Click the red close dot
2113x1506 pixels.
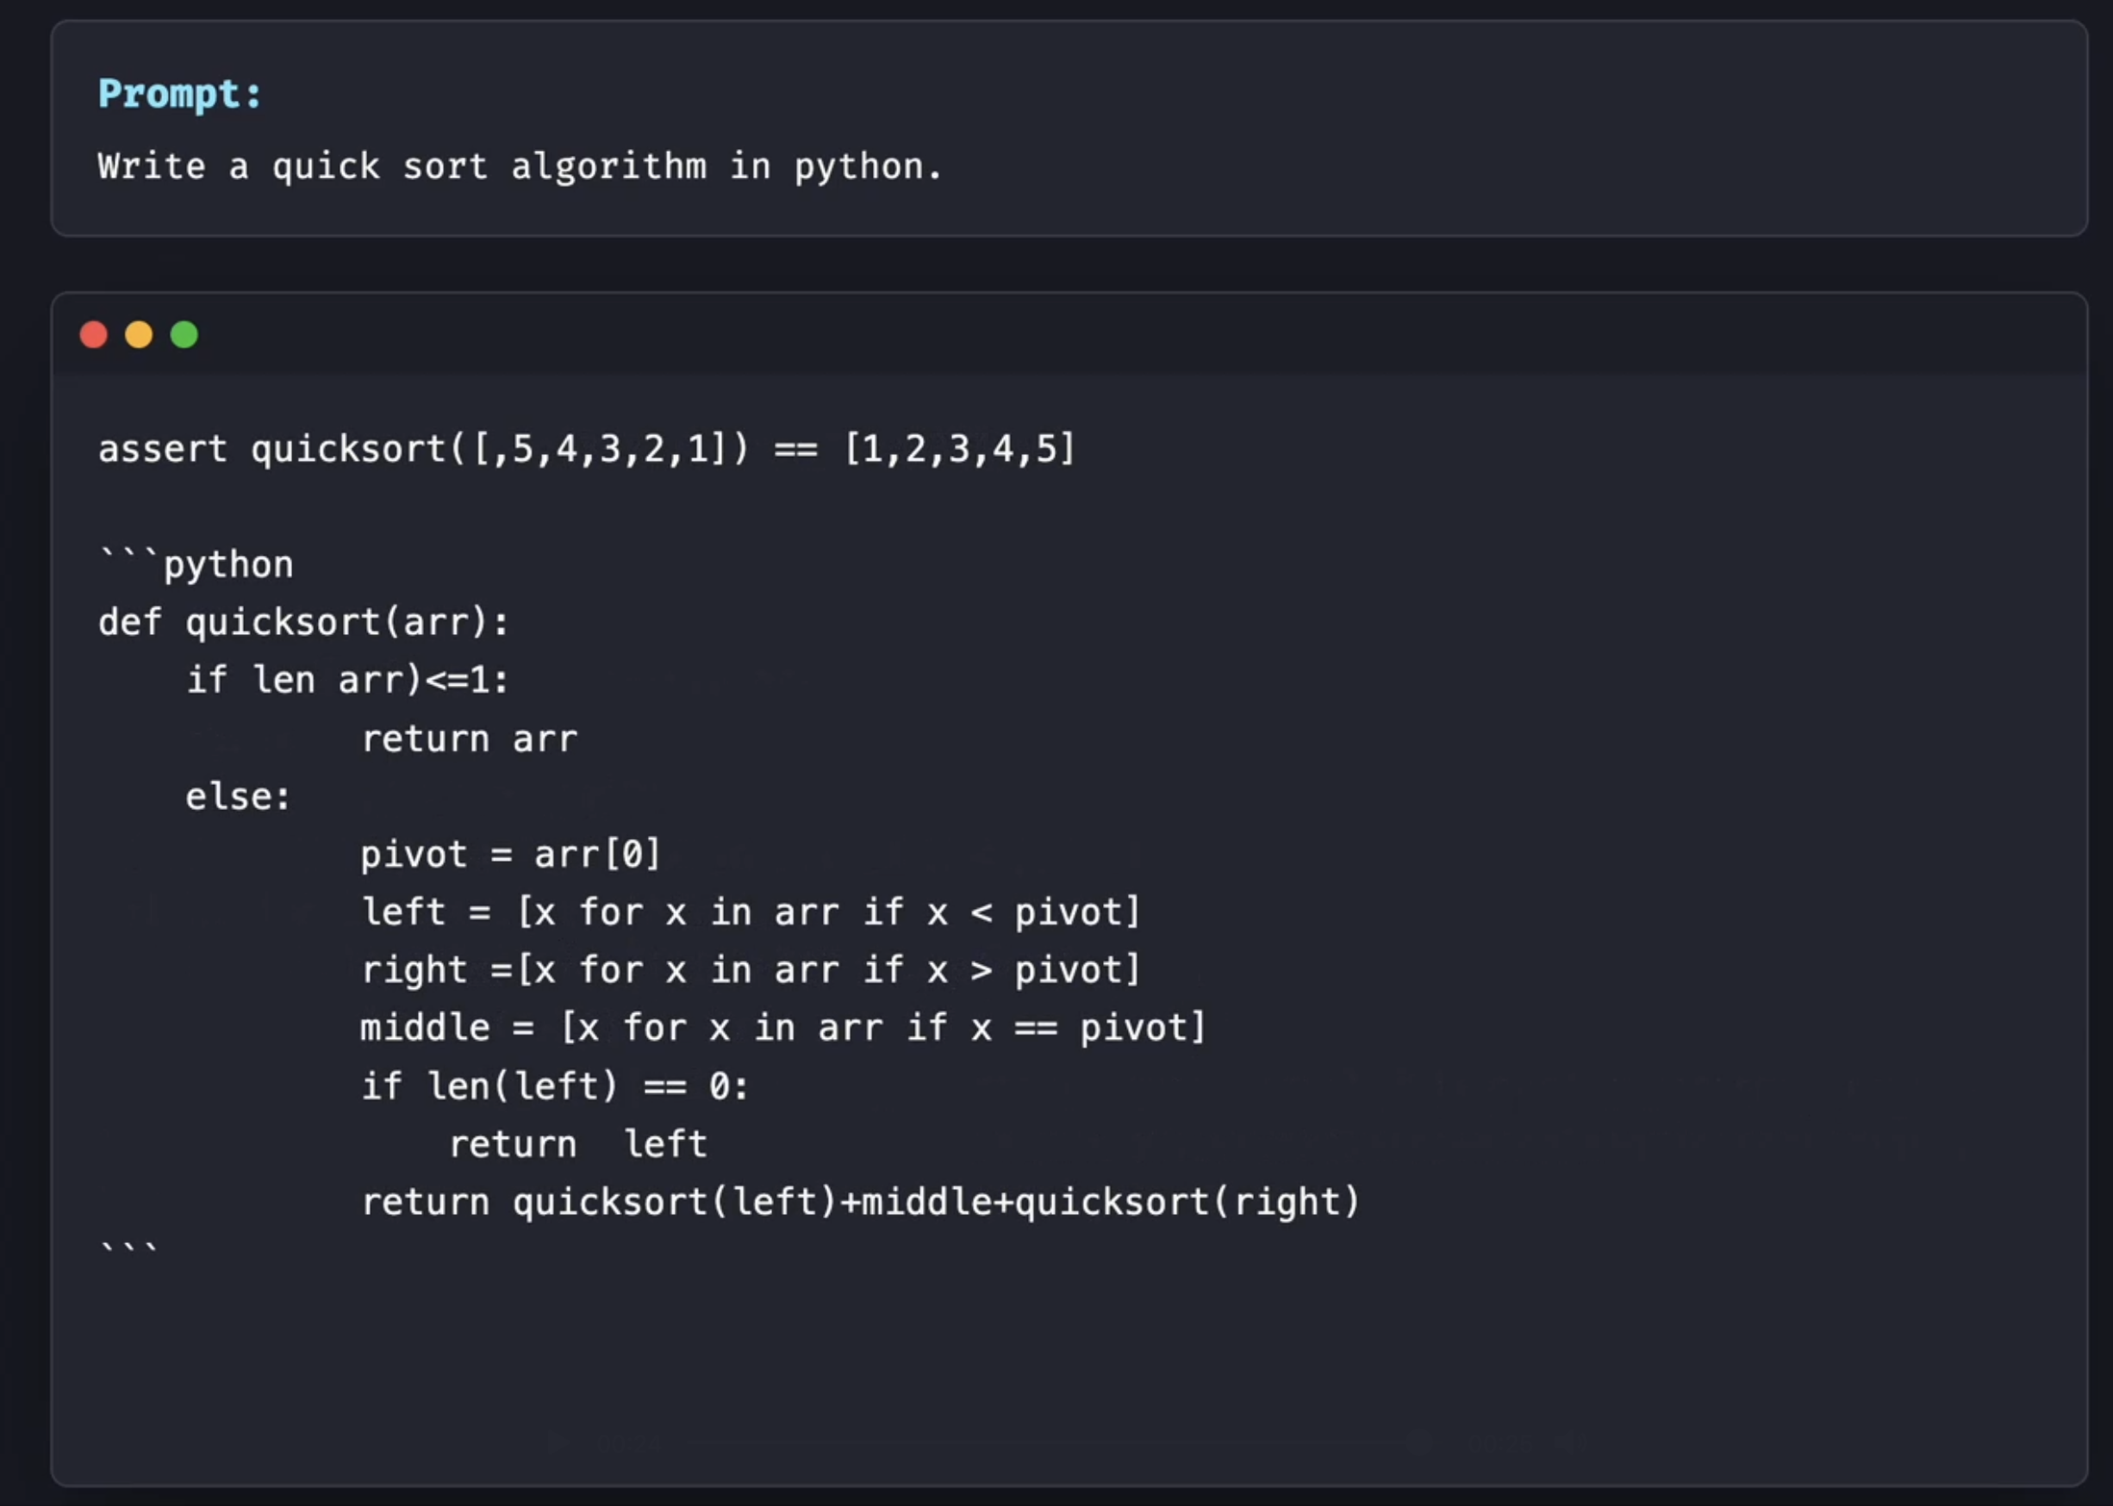coord(94,335)
